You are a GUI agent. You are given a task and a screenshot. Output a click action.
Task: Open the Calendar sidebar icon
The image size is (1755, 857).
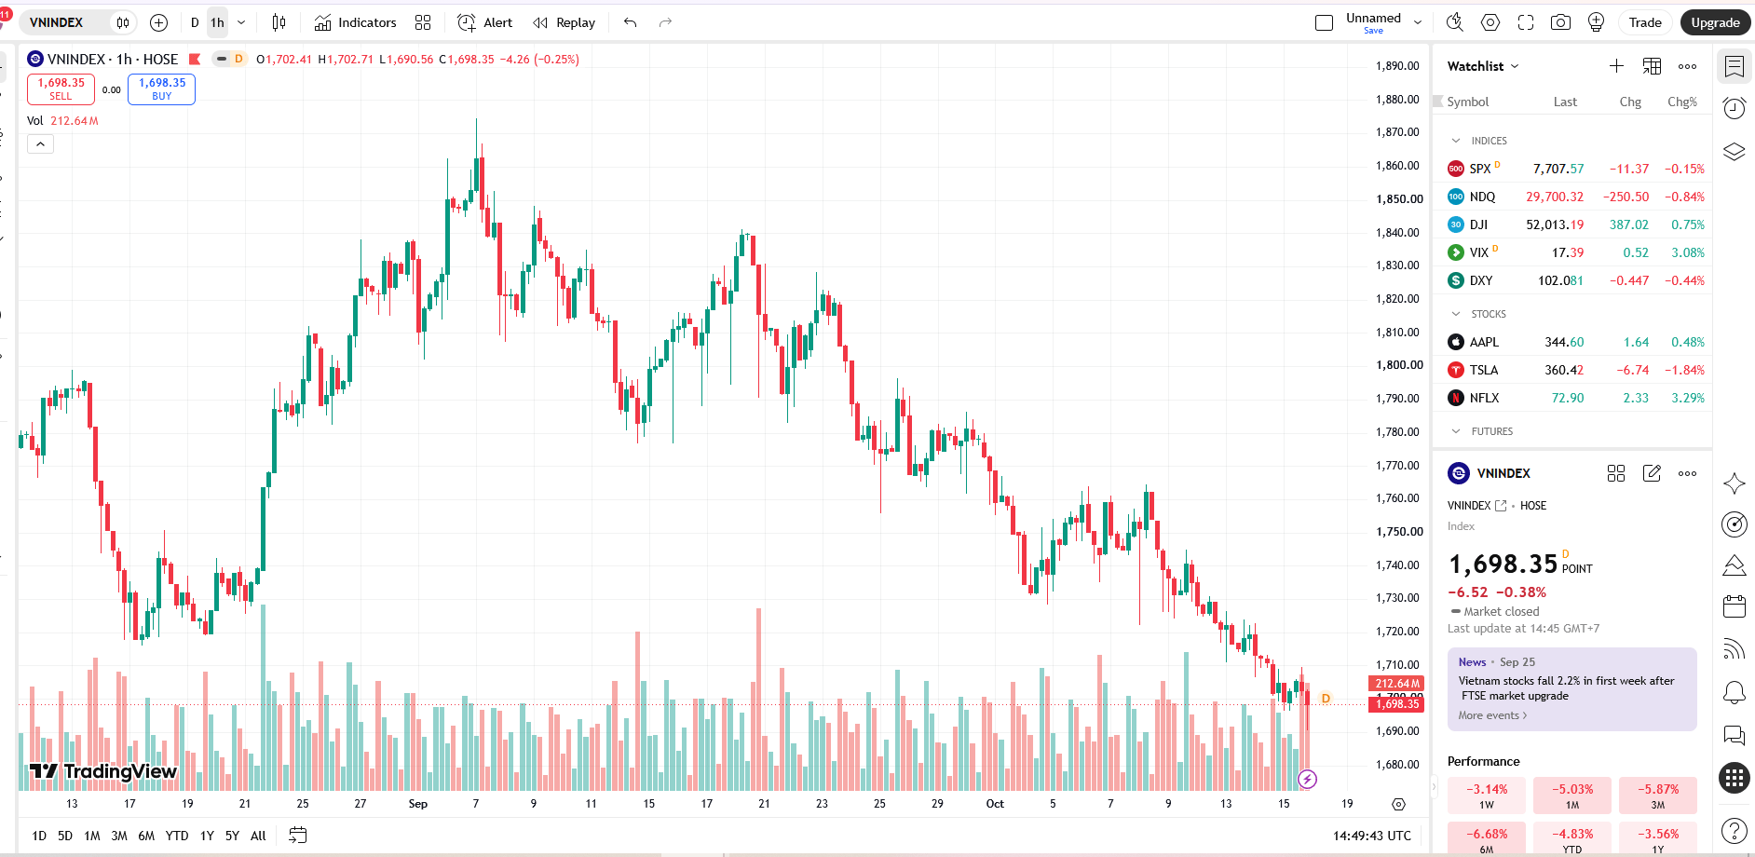pos(1734,606)
